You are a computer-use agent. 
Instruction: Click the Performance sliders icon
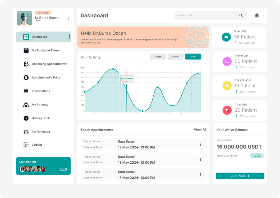[26, 132]
